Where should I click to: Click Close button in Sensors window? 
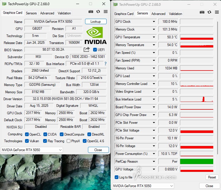point(209,186)
